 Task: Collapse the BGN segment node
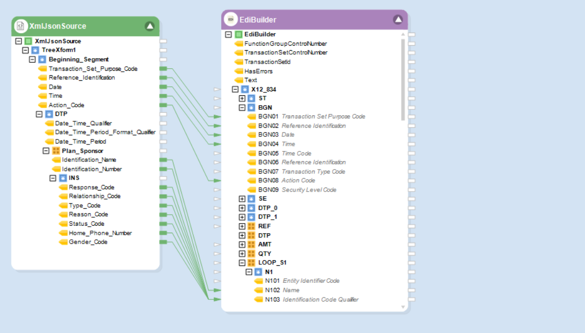point(242,107)
